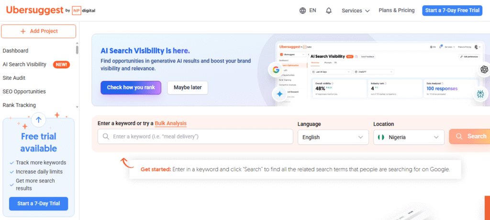Open Site Audit in the sidebar
The height and width of the screenshot is (220, 490).
point(14,78)
